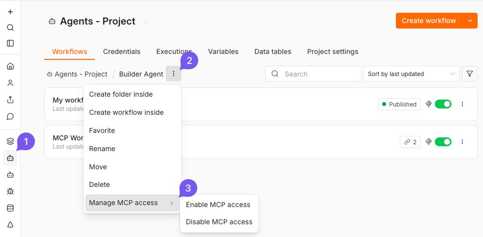Click the Builder Agent breadcrumb text
This screenshot has width=483, height=237.
(141, 74)
